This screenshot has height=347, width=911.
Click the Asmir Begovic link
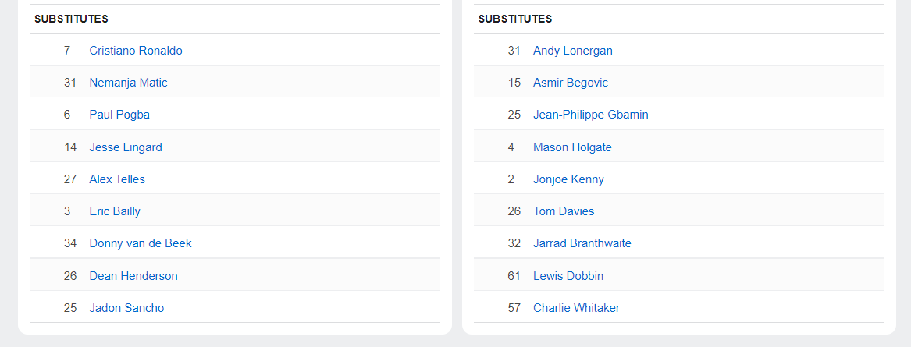pyautogui.click(x=571, y=83)
